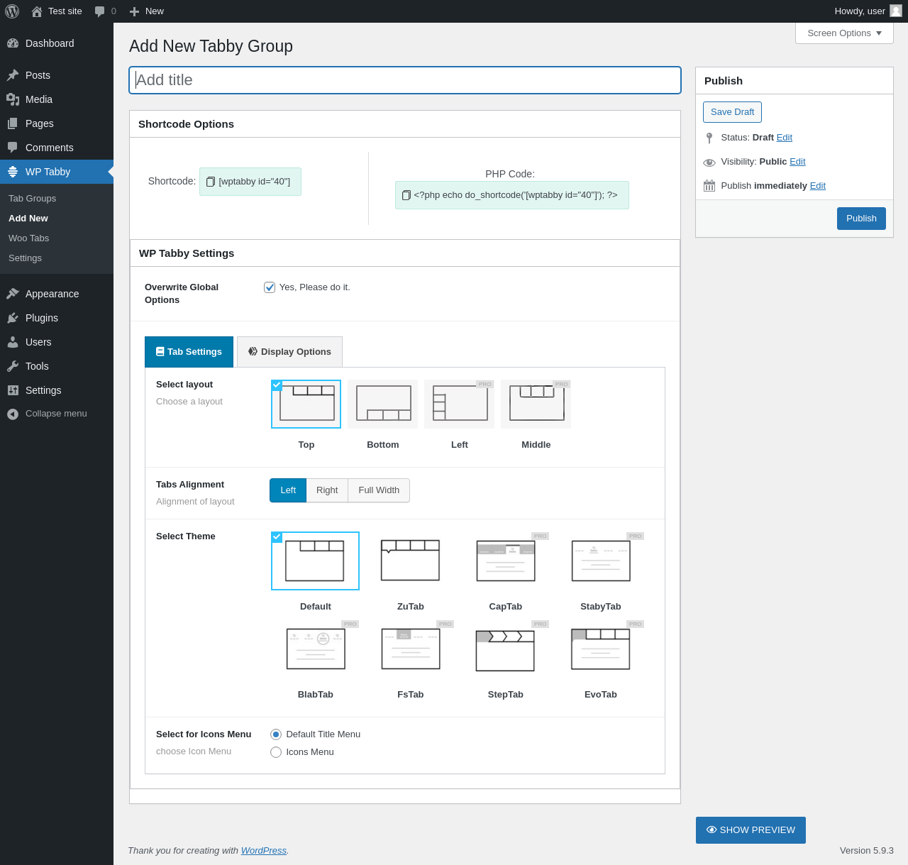The image size is (908, 865).
Task: Focus the Add title input field
Action: click(405, 80)
